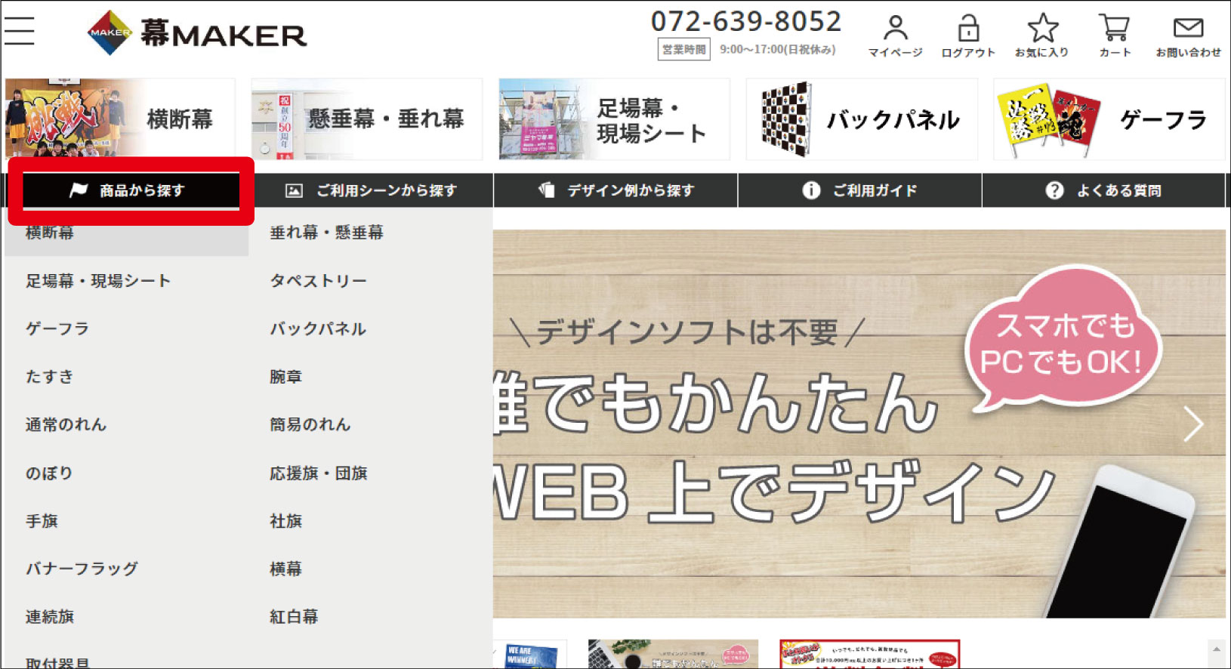Advance the banner with right arrow

click(1193, 424)
